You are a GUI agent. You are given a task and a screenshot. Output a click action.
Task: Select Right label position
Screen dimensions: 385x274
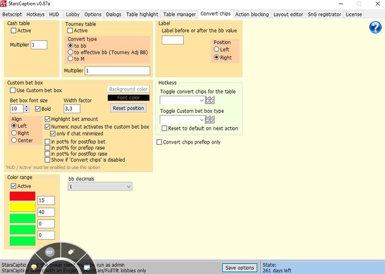(x=216, y=57)
